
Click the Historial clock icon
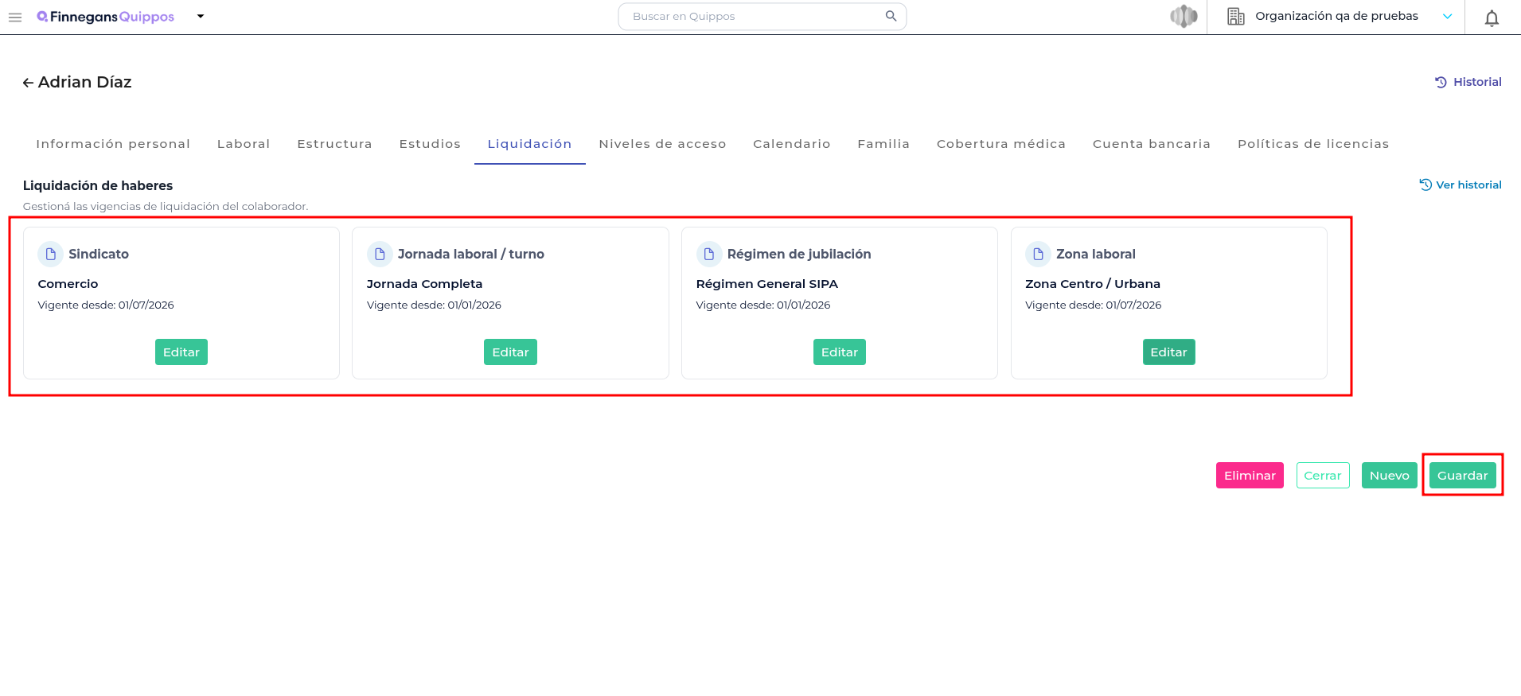pyautogui.click(x=1441, y=82)
